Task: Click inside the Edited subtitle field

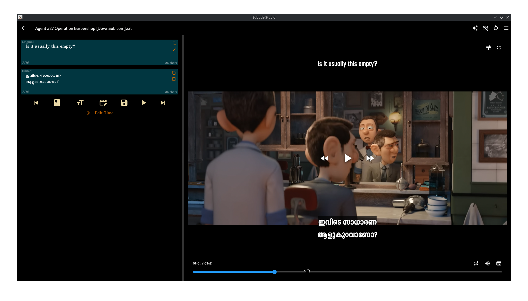Action: tap(99, 82)
